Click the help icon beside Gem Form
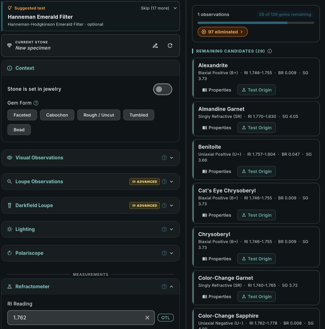Viewport: 325px width, 329px height. [36, 103]
